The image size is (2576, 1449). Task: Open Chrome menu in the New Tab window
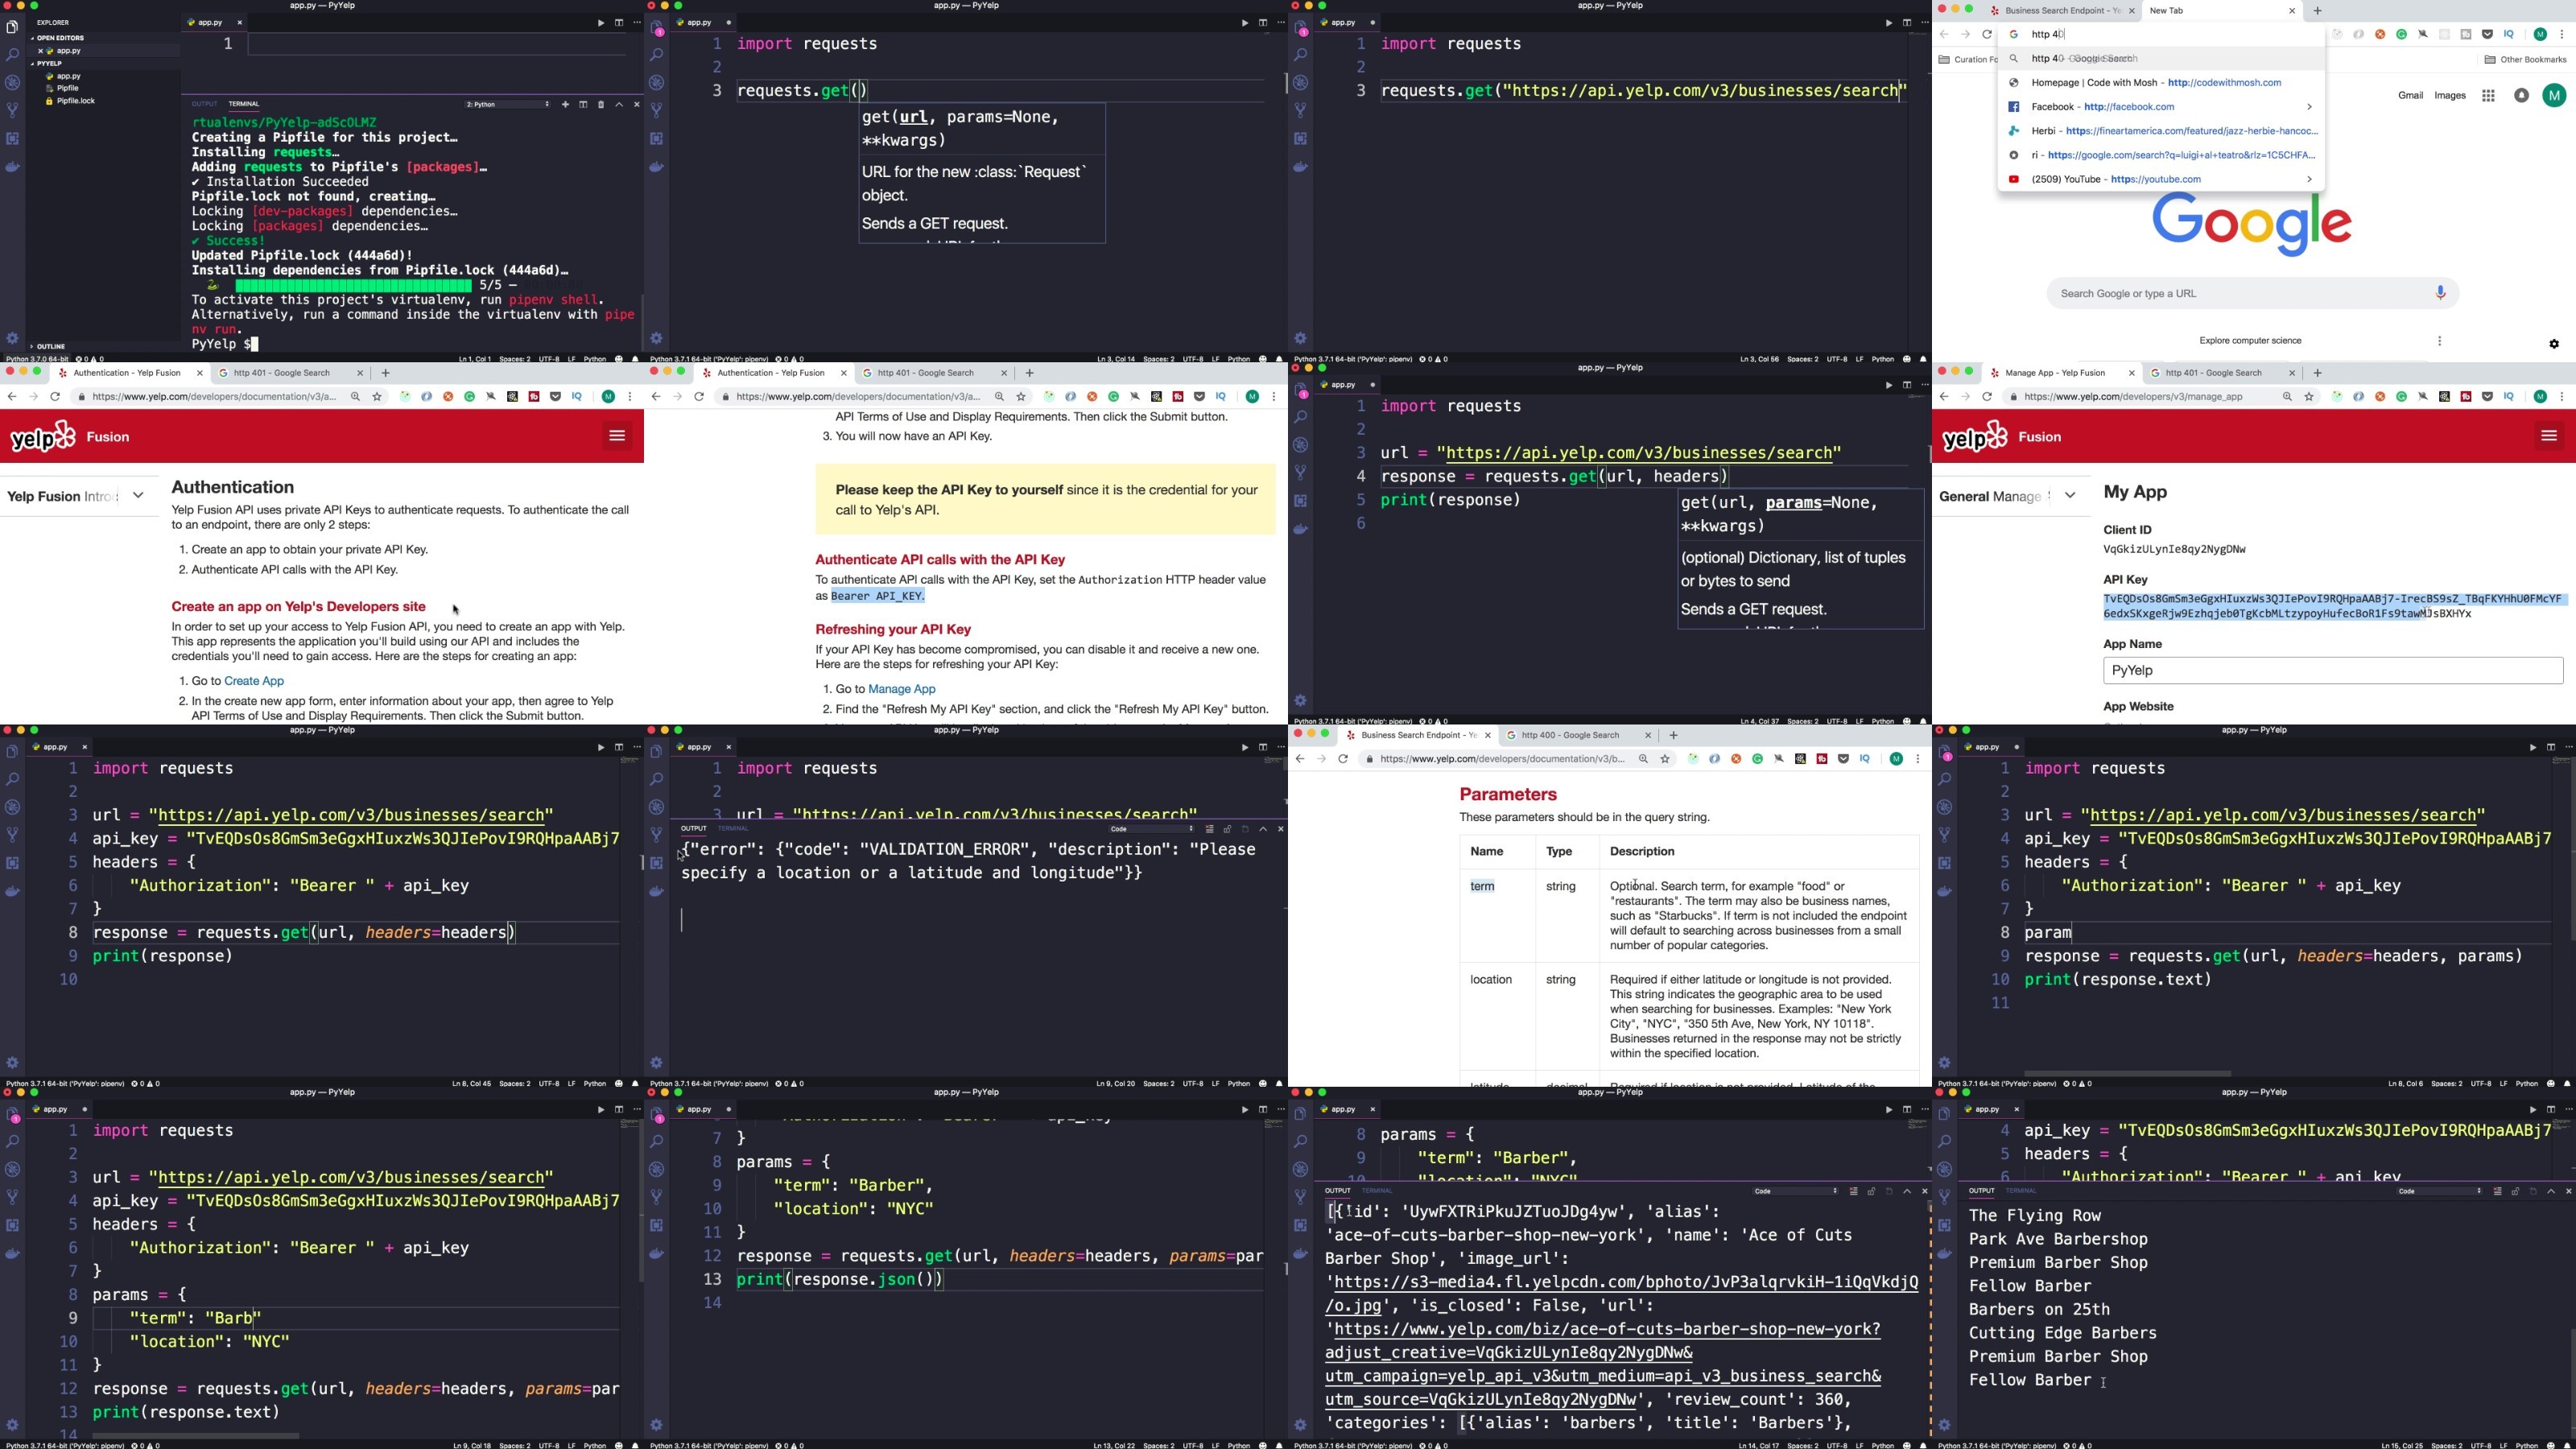point(2562,35)
